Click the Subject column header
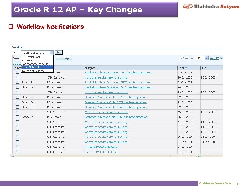This screenshot has height=186, width=248. point(90,68)
